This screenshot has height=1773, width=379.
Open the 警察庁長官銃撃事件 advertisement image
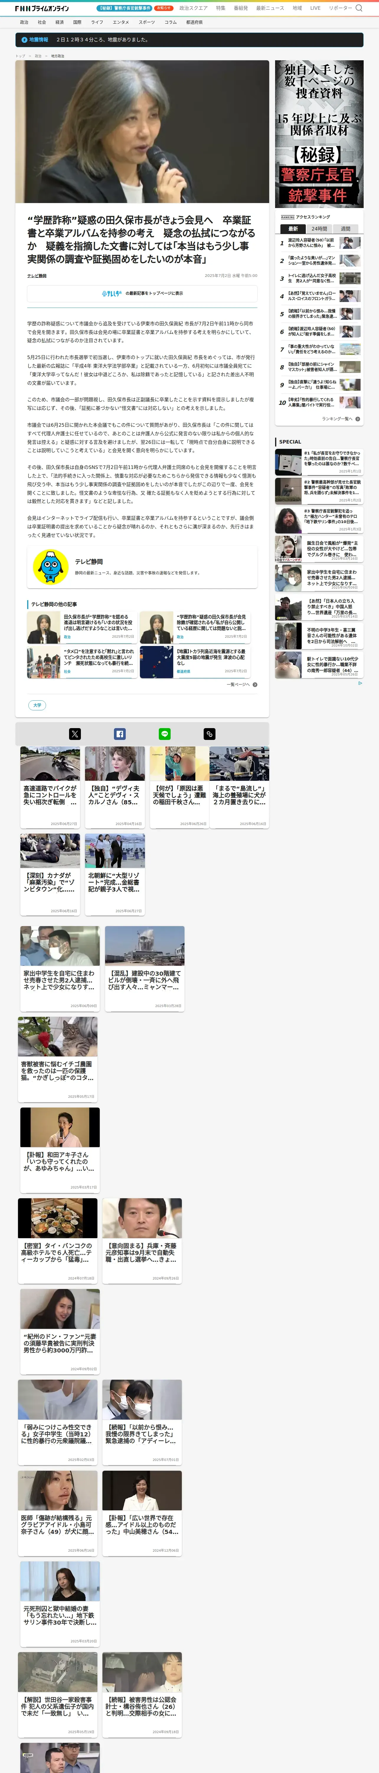pos(319,134)
